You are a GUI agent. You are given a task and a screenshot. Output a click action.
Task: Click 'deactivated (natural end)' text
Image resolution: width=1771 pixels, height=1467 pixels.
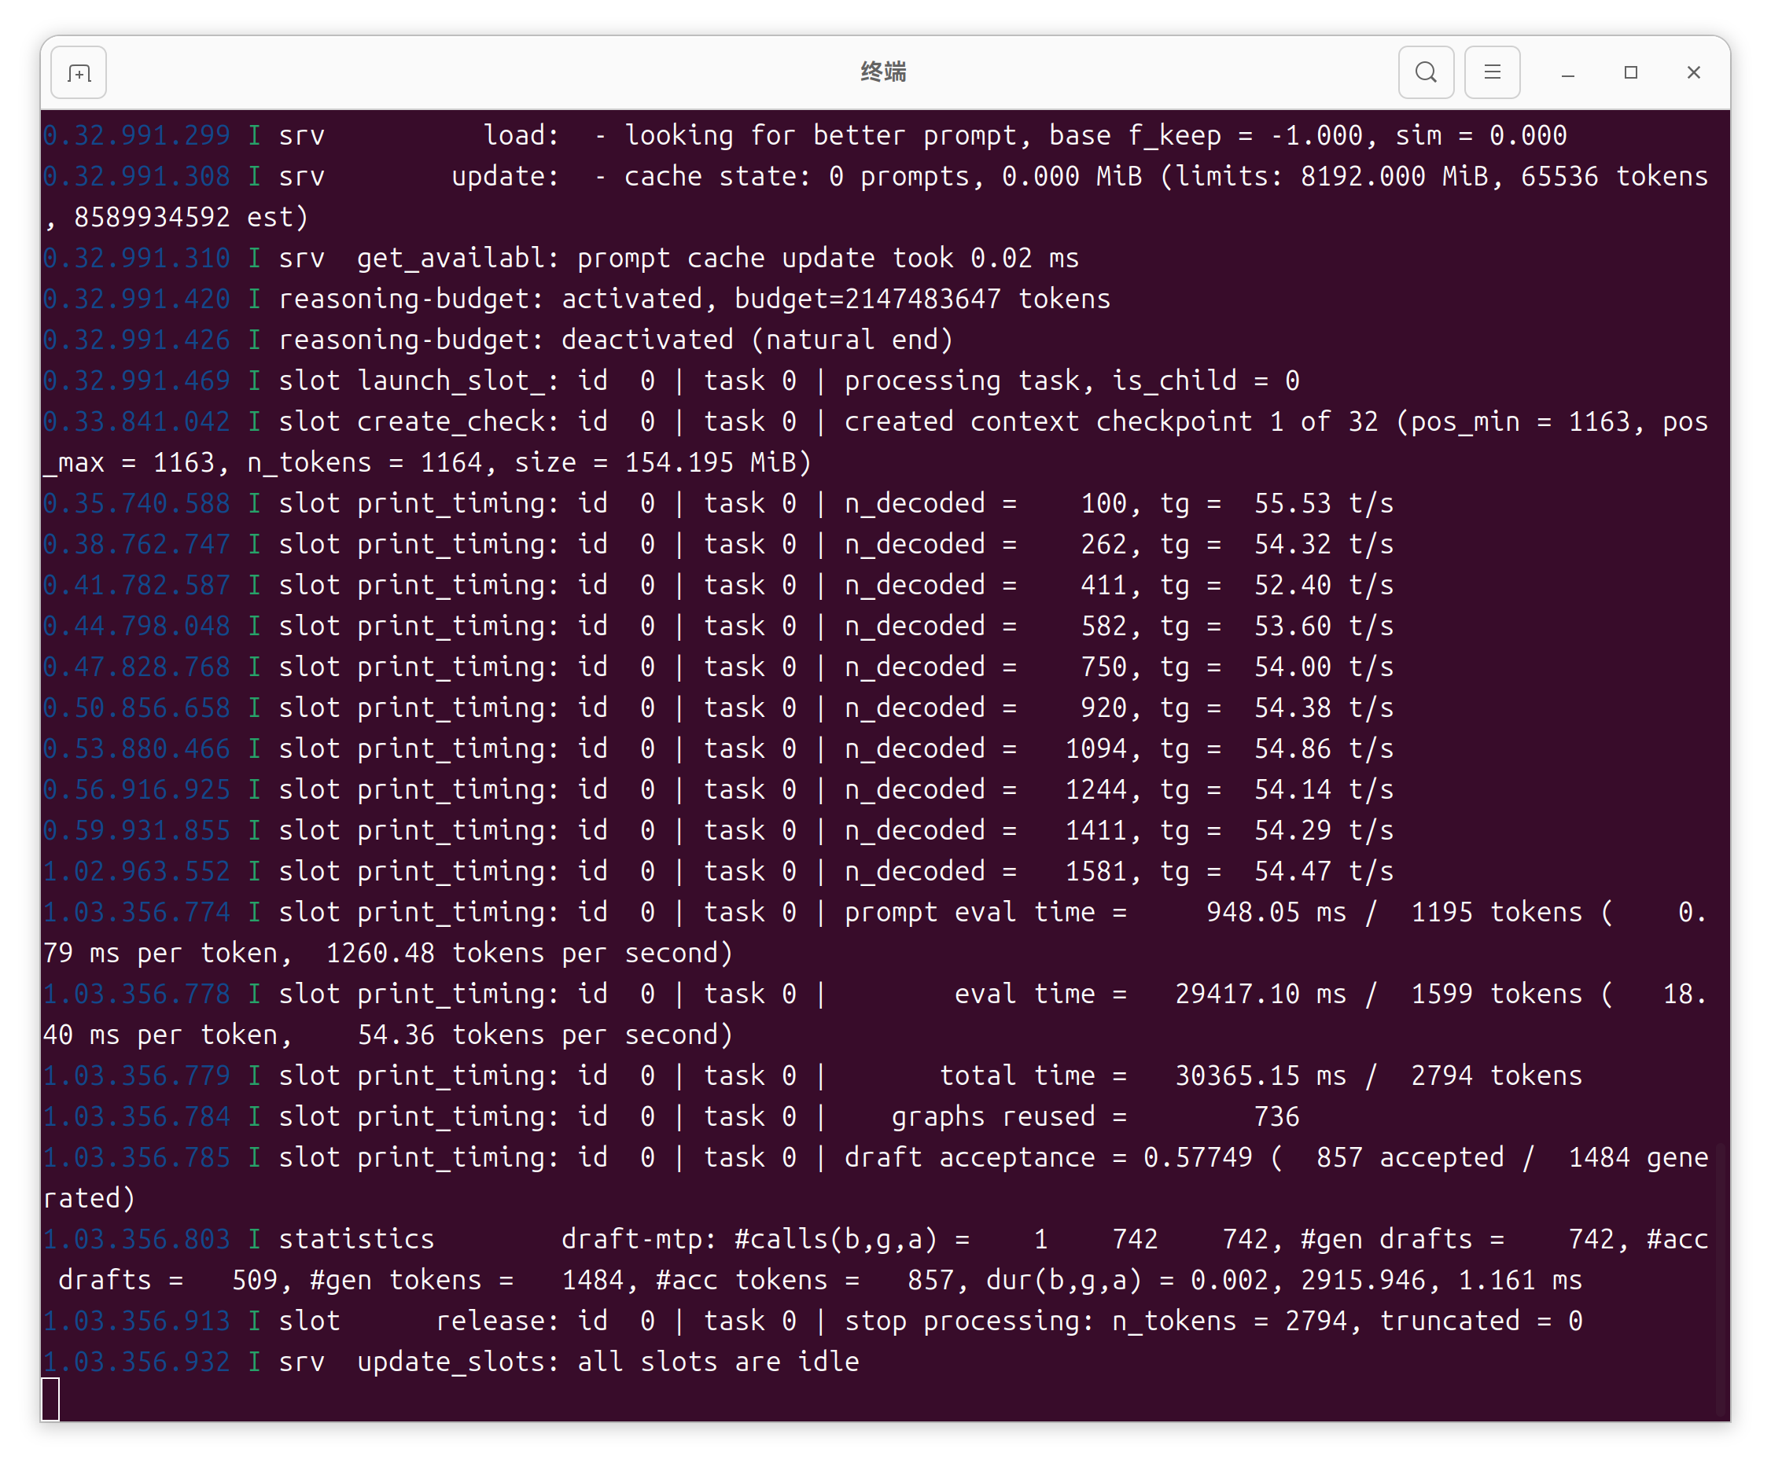(x=757, y=340)
